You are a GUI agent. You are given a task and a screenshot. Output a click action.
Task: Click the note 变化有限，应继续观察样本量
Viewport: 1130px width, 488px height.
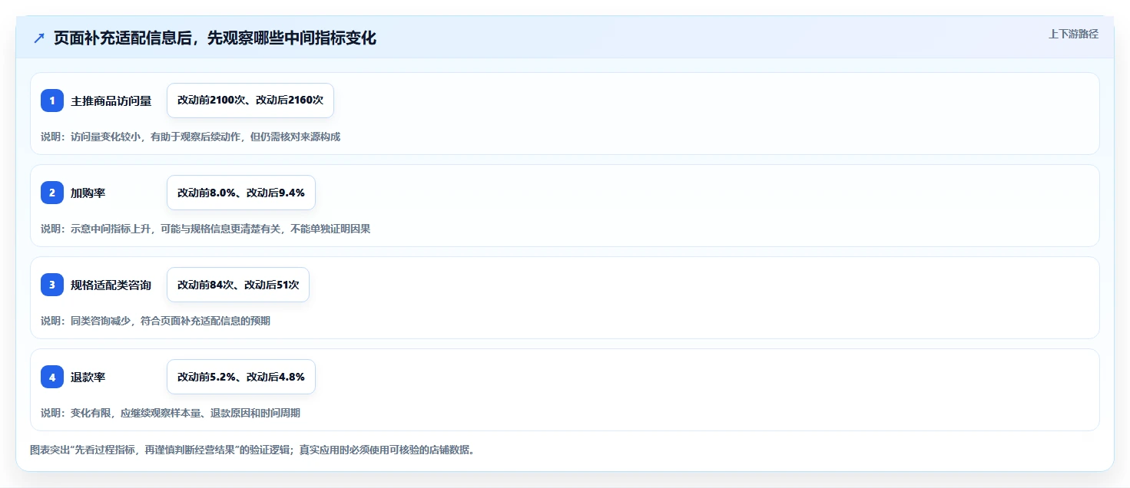[171, 413]
